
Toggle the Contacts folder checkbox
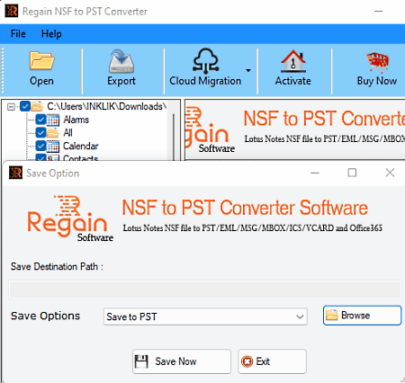coord(40,157)
